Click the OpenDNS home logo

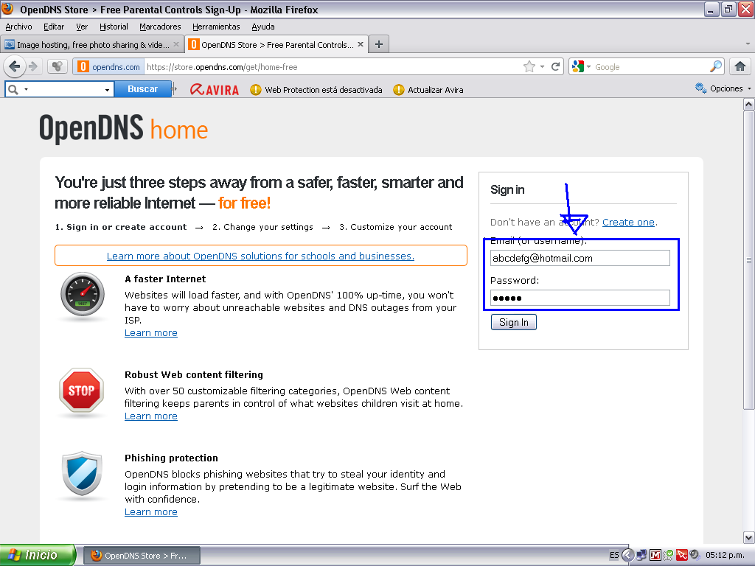tap(123, 128)
